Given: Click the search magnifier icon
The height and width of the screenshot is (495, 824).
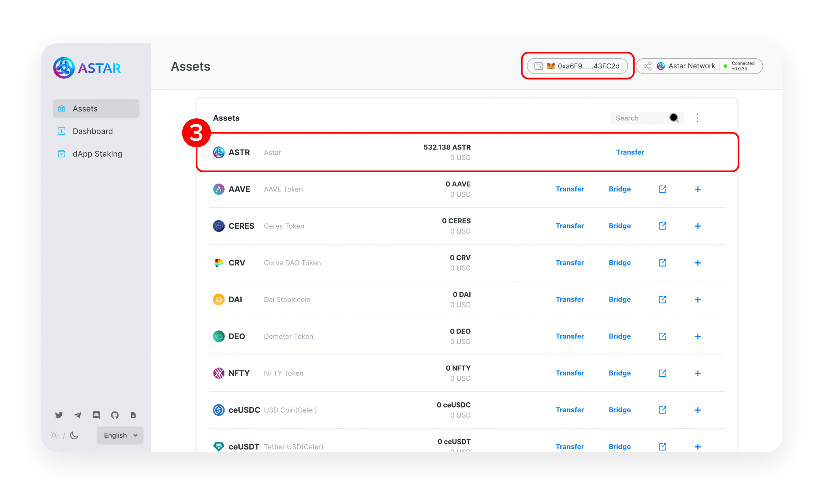Looking at the screenshot, I should pos(674,118).
